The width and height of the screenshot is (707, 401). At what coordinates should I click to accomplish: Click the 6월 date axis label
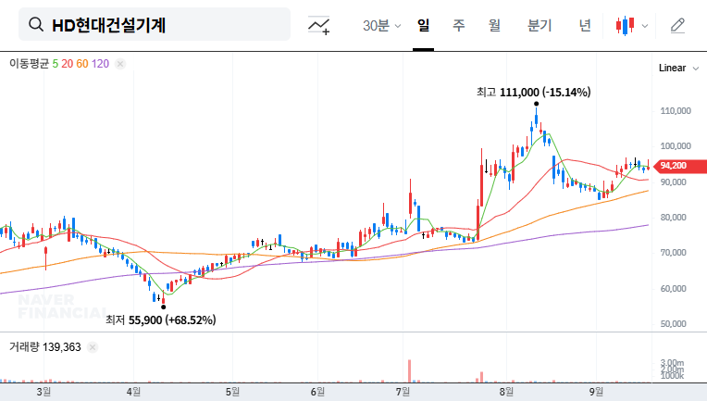tap(317, 392)
